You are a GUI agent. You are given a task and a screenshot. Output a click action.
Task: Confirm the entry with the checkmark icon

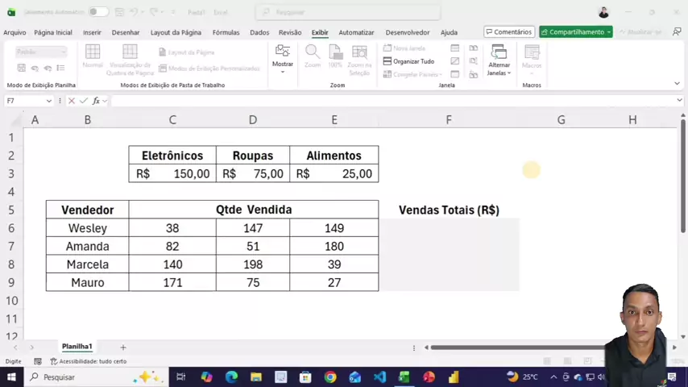tap(83, 101)
